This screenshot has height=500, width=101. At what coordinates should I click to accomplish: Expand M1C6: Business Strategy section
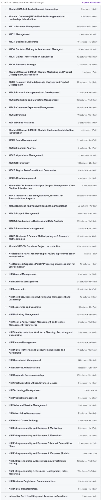tap(50, 65)
